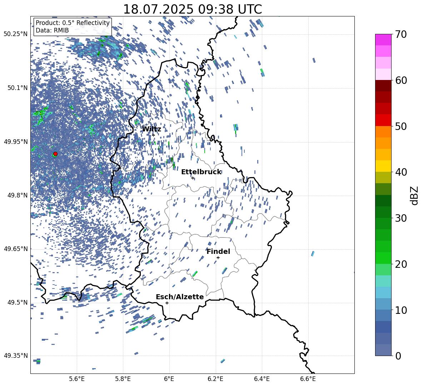Image resolution: width=423 pixels, height=386 pixels.
Task: Click the bright green colorbar segment above 20
Action: tap(383, 258)
